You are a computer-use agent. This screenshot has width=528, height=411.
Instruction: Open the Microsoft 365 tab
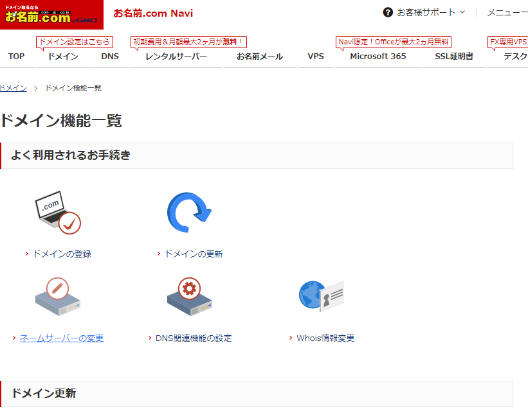[378, 56]
